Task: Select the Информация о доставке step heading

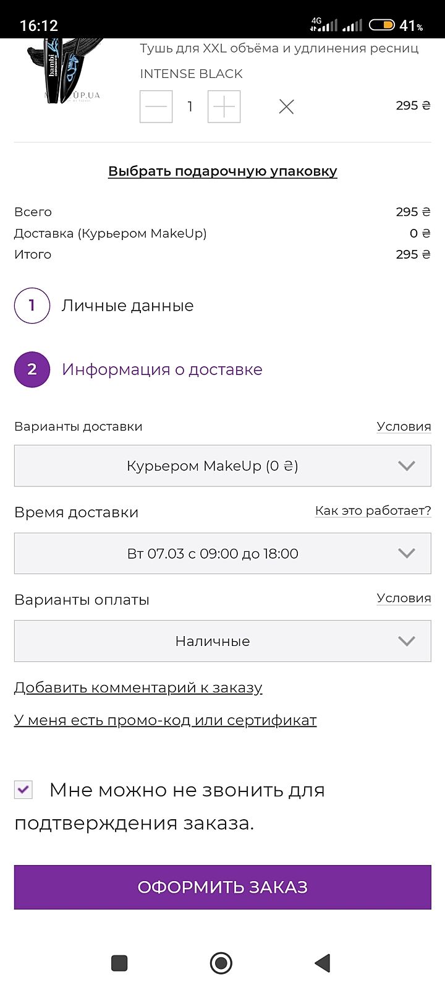Action: tap(162, 369)
